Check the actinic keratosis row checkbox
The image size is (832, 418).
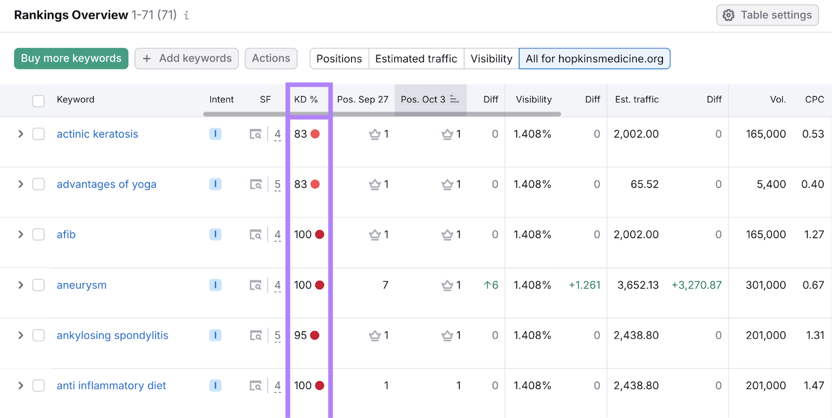[38, 134]
